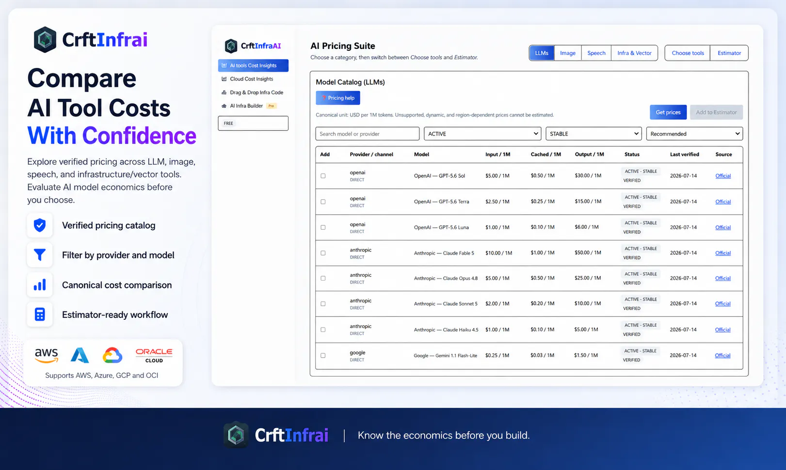Click the Cloud Cost Insights sidebar icon
The width and height of the screenshot is (786, 470).
tap(224, 79)
